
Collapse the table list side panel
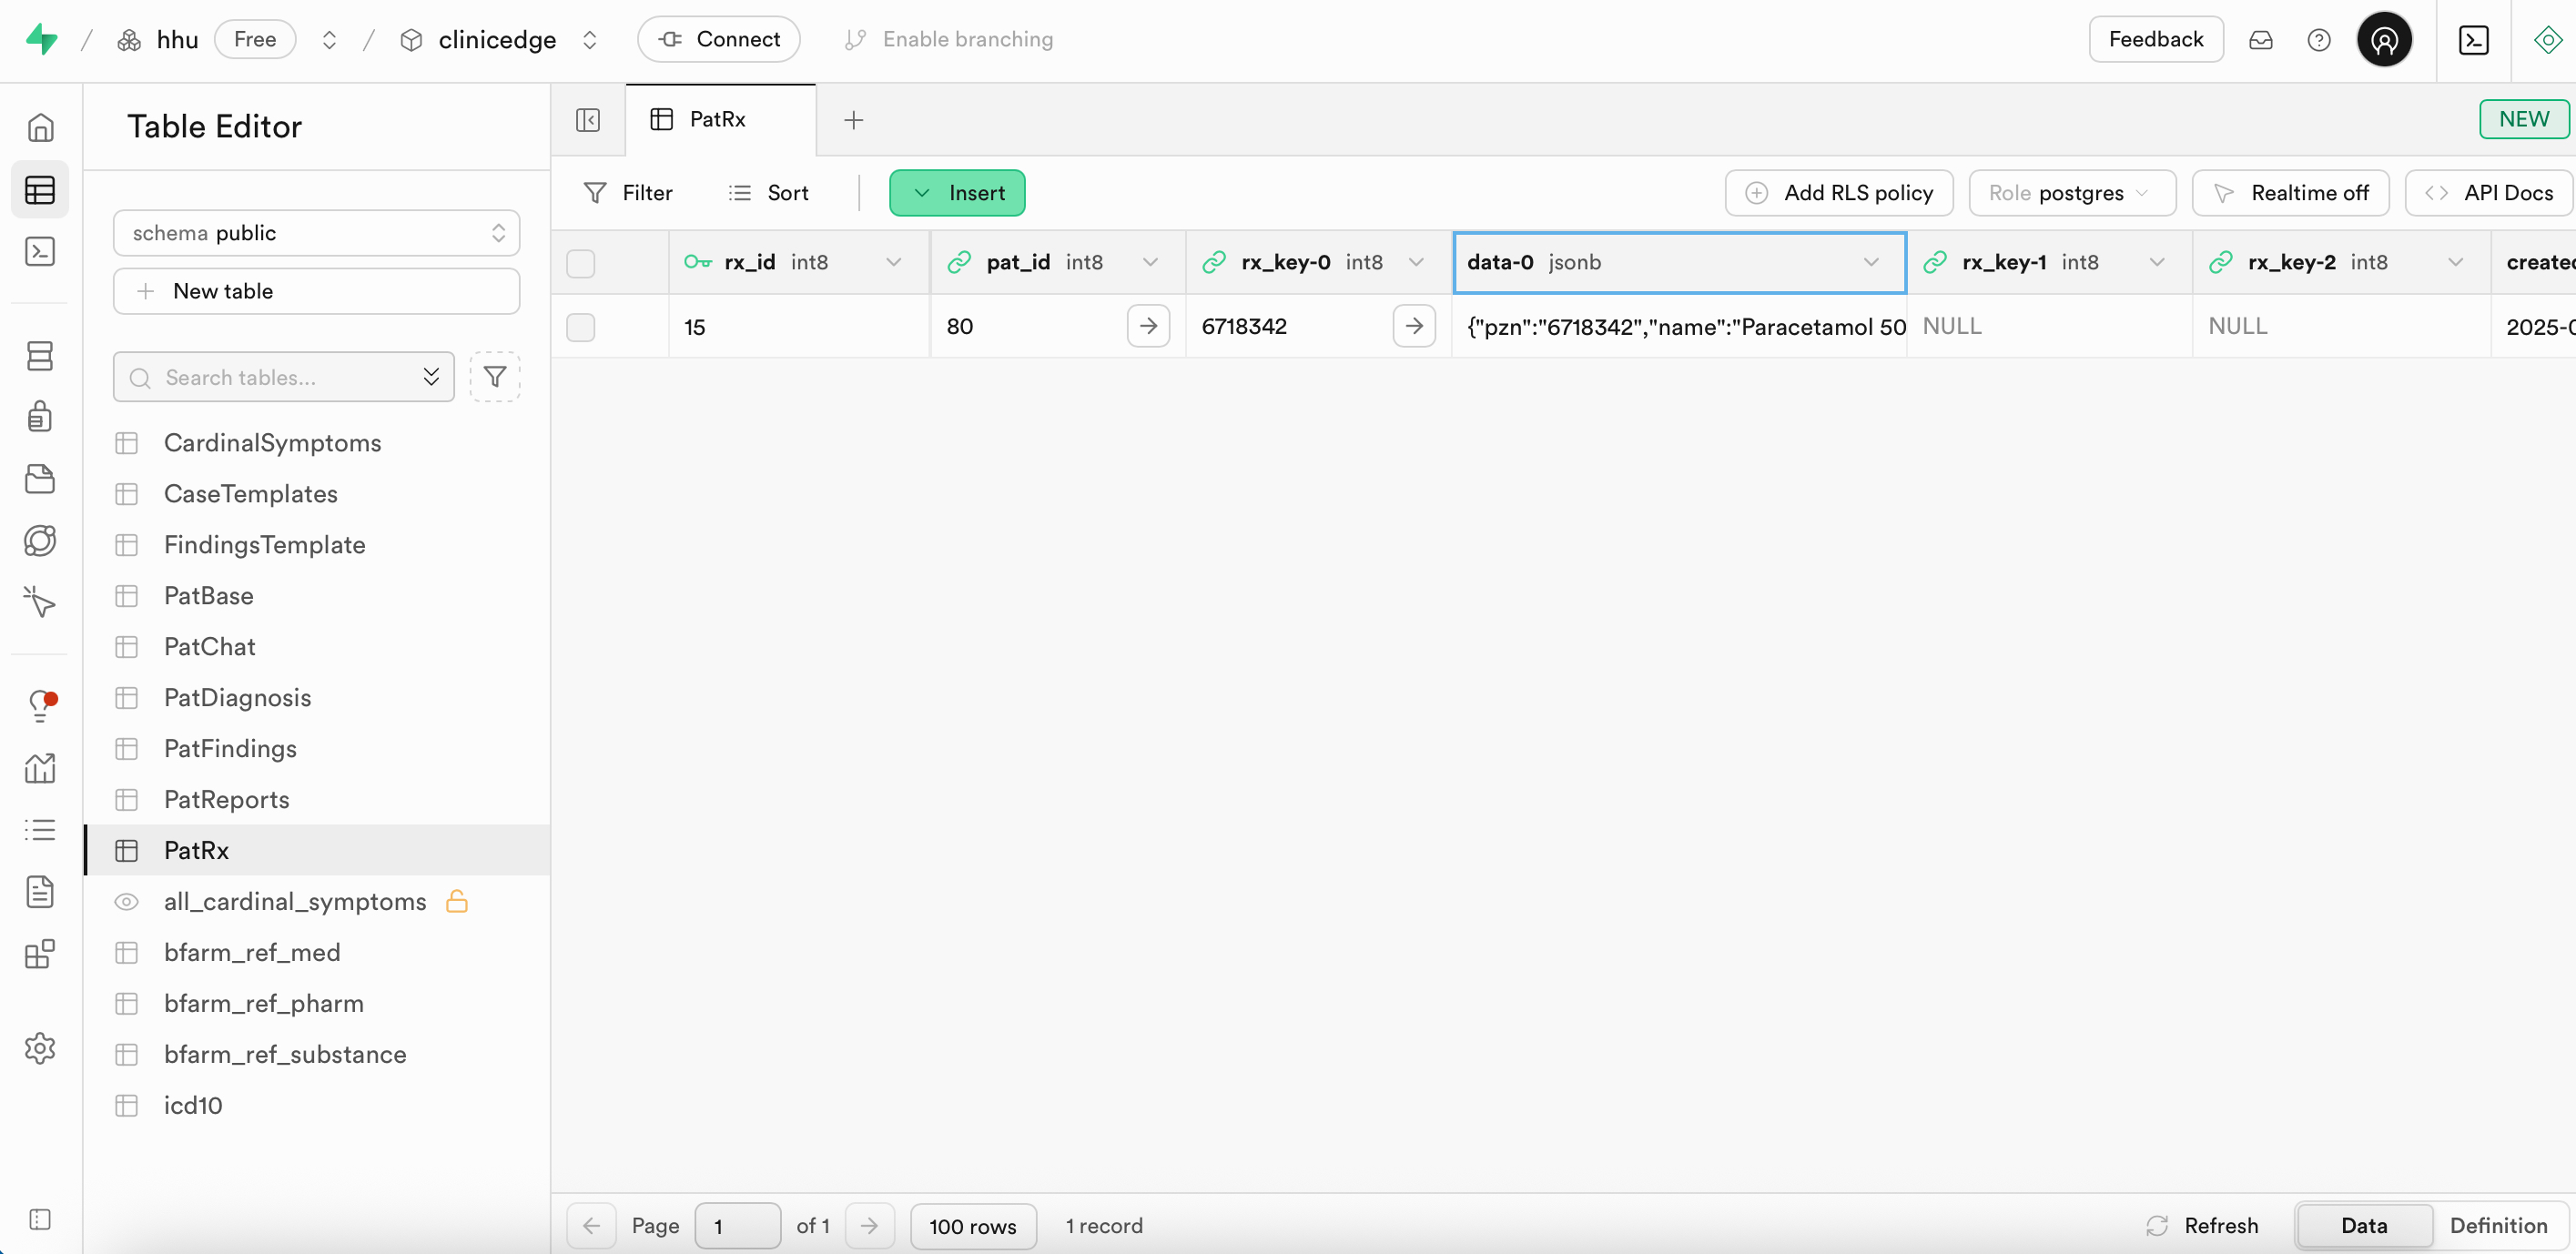pyautogui.click(x=588, y=120)
